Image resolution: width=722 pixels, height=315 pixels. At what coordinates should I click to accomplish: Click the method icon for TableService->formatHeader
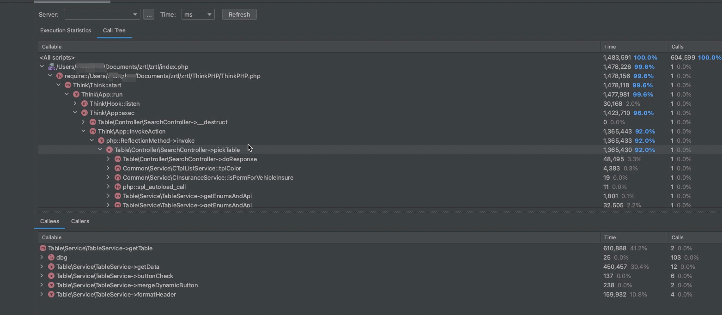[51, 295]
